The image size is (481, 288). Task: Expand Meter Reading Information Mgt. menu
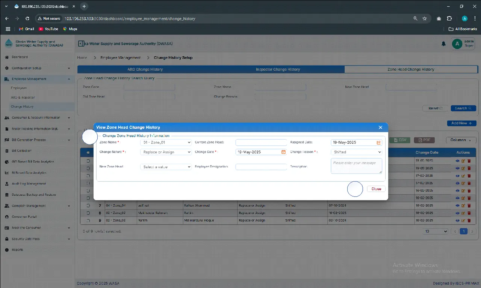[38, 129]
